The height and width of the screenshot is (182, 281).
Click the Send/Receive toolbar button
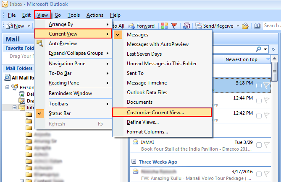click(x=214, y=26)
